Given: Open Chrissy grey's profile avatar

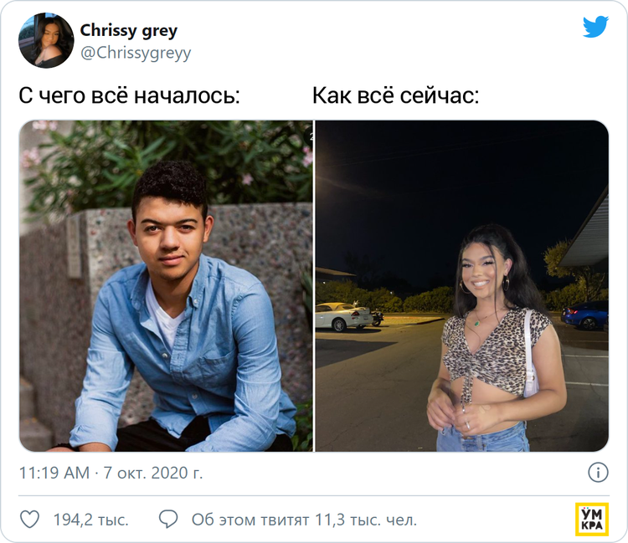Looking at the screenshot, I should (46, 40).
